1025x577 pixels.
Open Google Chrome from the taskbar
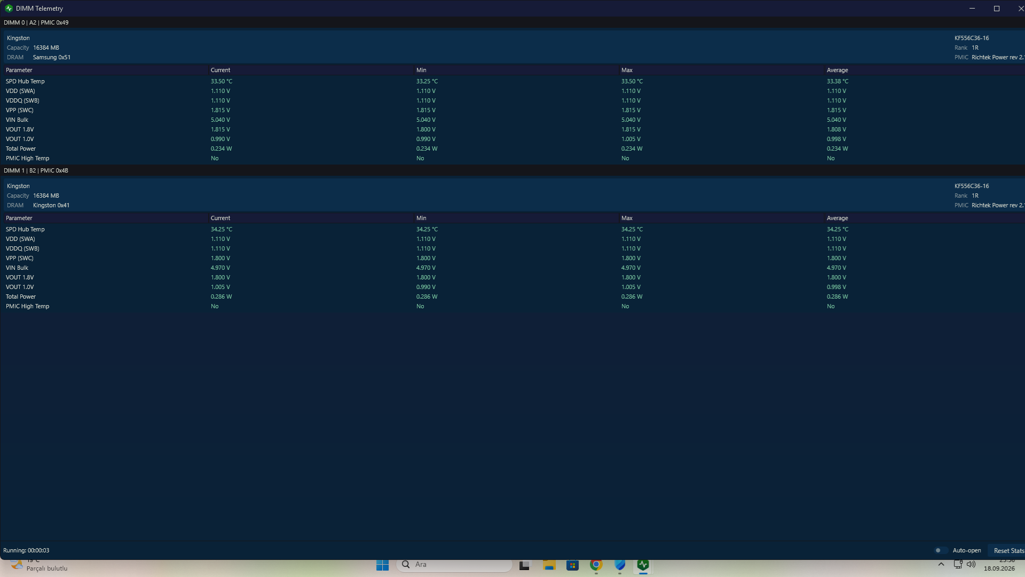[596, 565]
